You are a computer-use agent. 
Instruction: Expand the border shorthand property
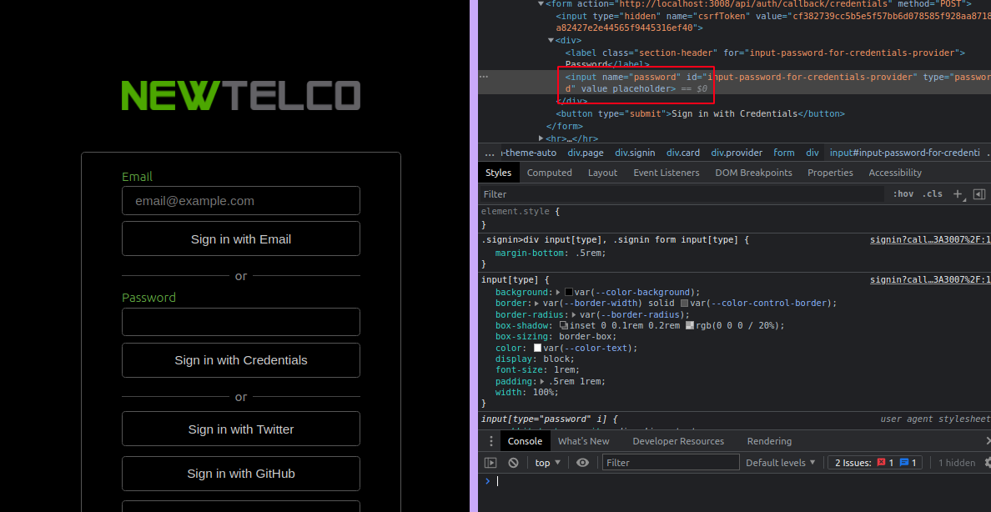(538, 304)
